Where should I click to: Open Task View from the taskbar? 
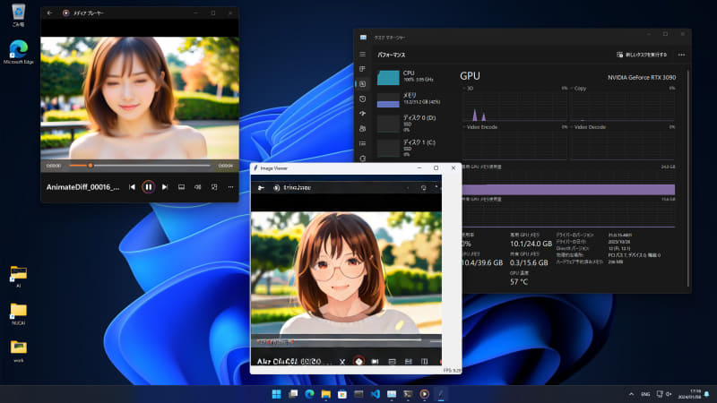293,394
